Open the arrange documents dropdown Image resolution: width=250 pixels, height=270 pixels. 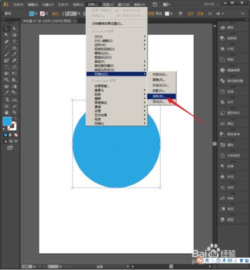click(166, 4)
